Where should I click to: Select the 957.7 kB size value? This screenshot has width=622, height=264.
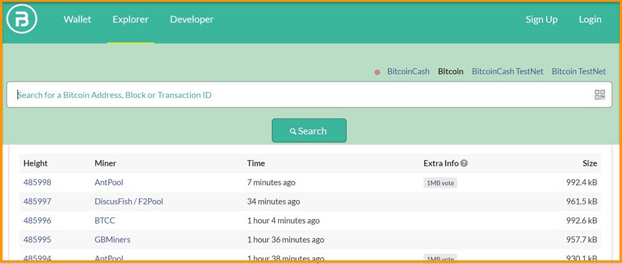tap(582, 239)
